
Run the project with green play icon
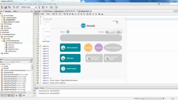[x=47, y=7]
